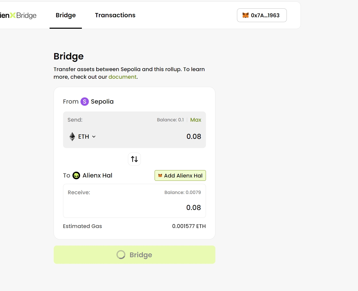Select the Bridge tab in header
The width and height of the screenshot is (358, 291).
pyautogui.click(x=66, y=15)
